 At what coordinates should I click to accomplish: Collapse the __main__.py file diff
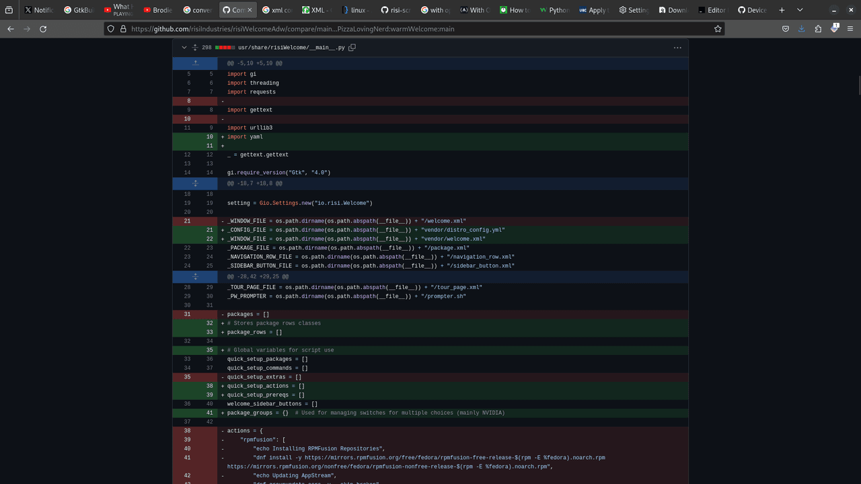pos(184,48)
